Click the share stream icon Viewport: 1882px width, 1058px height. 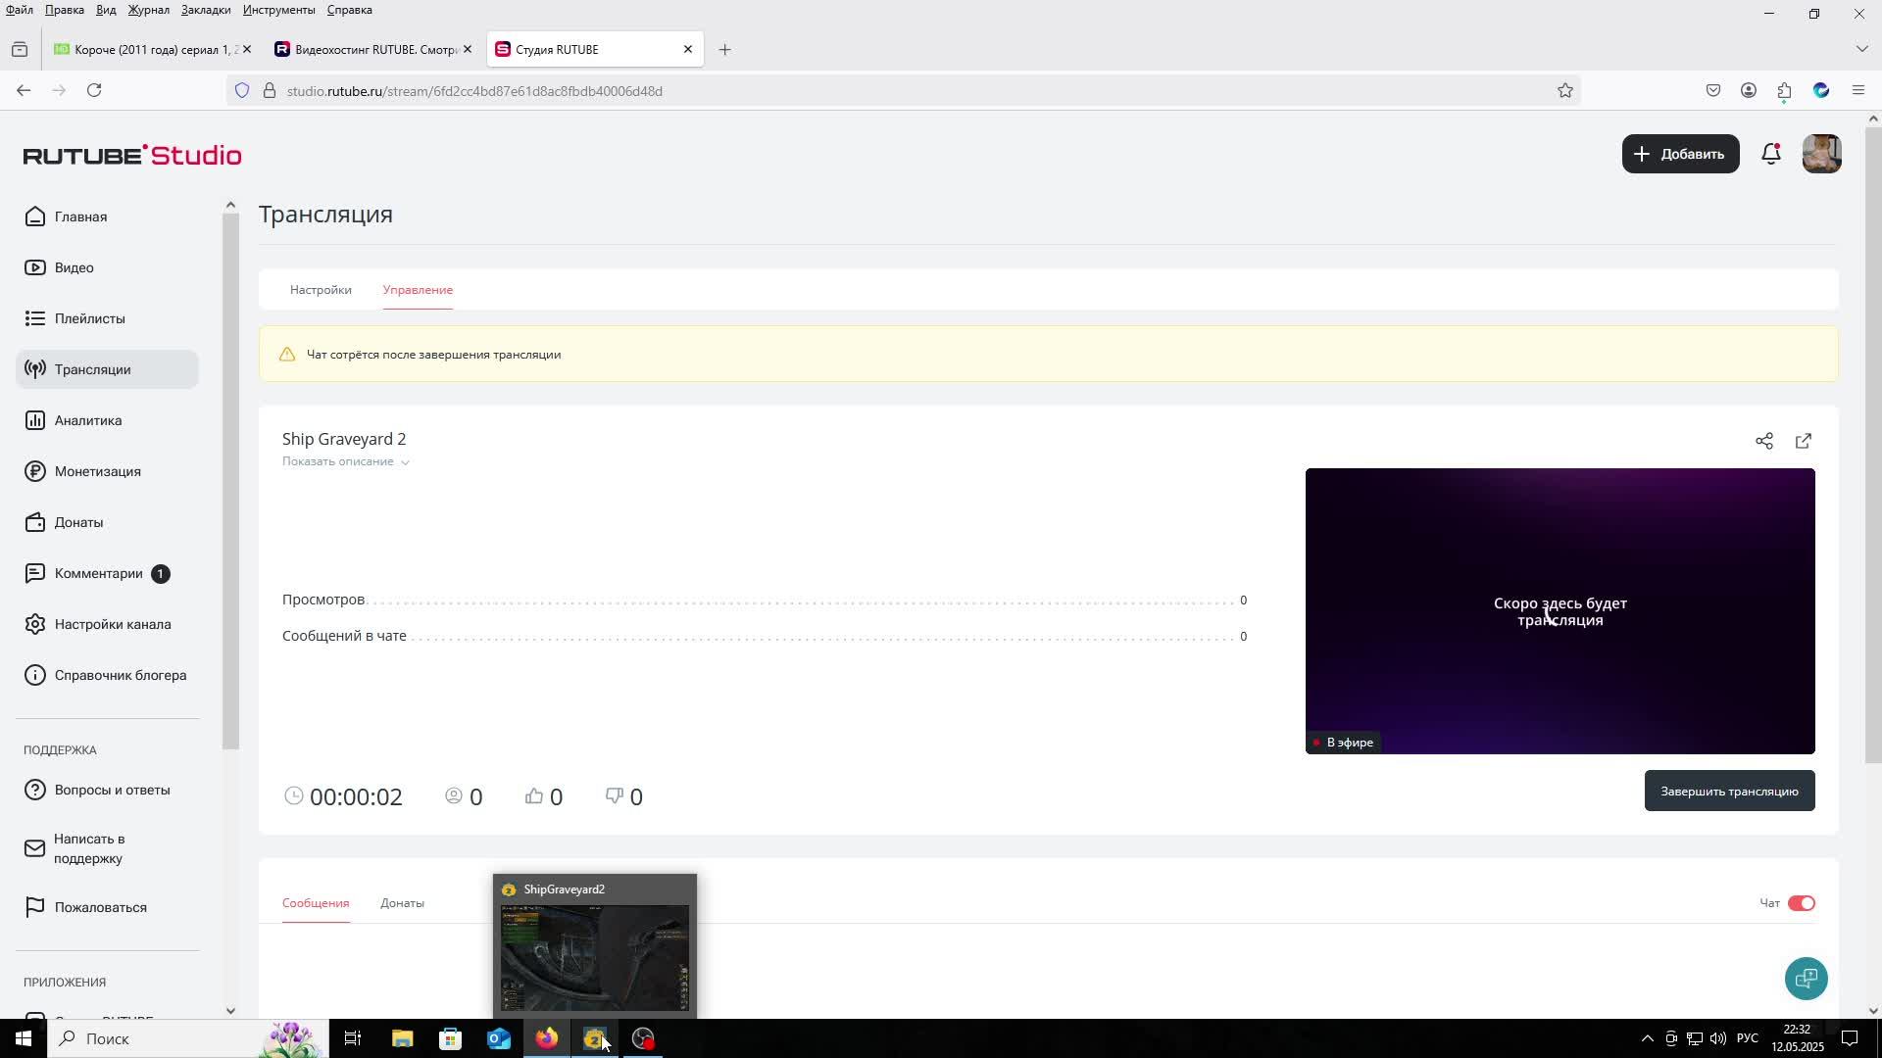pos(1764,441)
